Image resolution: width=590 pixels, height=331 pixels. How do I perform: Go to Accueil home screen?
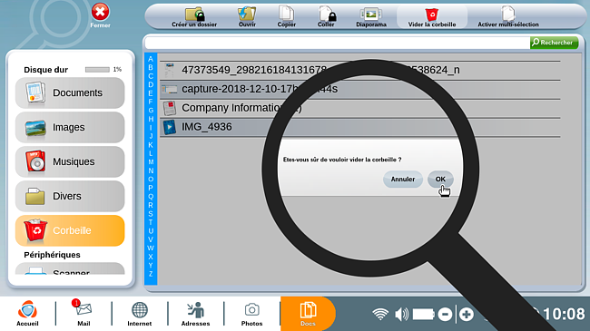coord(27,314)
